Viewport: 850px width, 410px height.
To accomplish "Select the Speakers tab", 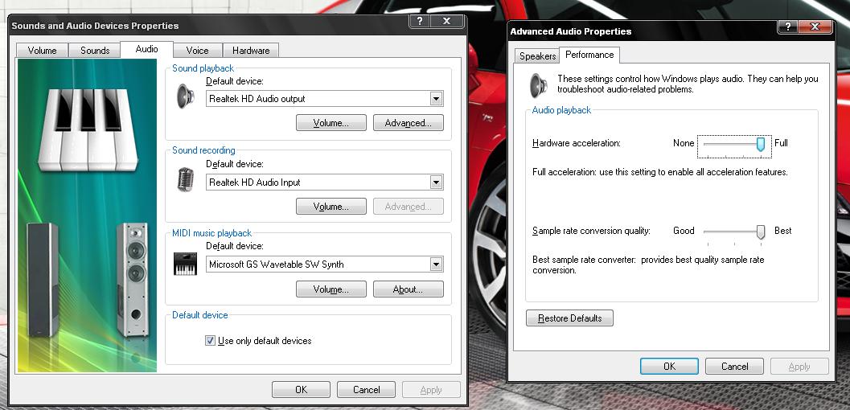I will coord(537,56).
